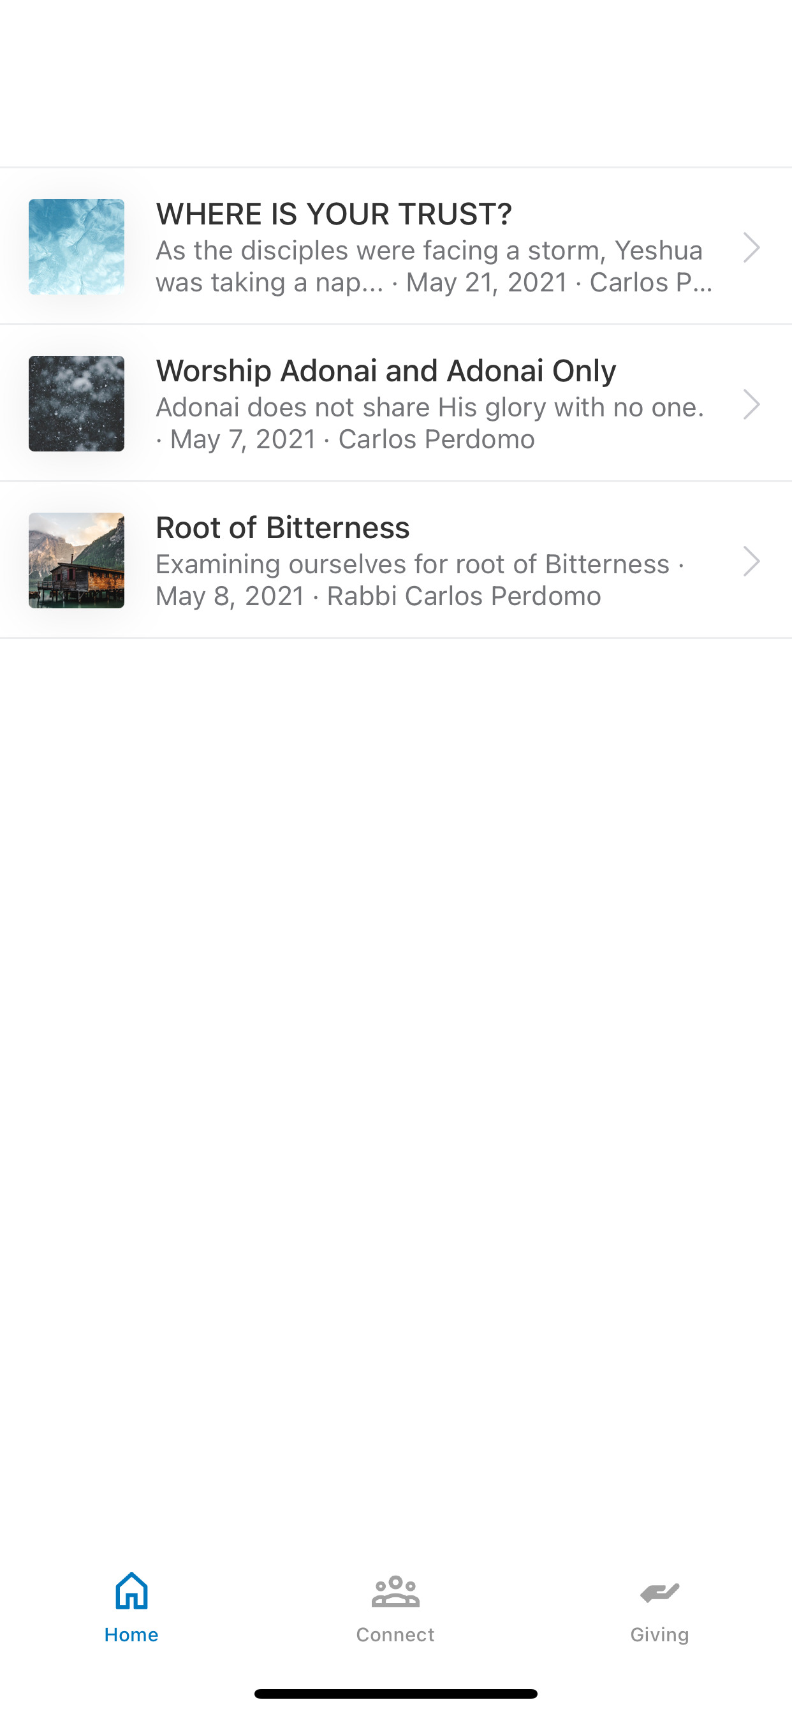Switch to the Giving tab label
The width and height of the screenshot is (792, 1714).
click(659, 1635)
